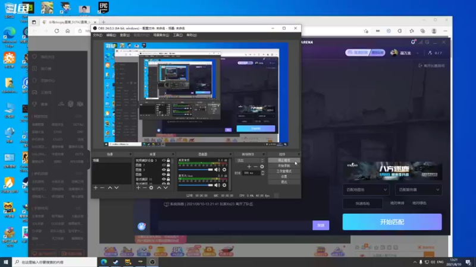
Task: Move source down in Sources panel
Action: (165, 188)
